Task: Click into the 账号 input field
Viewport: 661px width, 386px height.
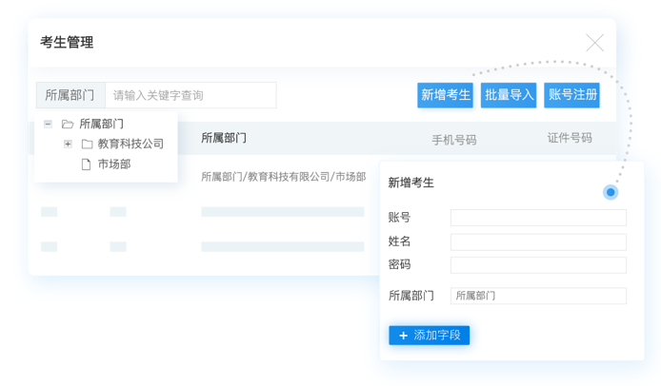Action: pyautogui.click(x=538, y=218)
